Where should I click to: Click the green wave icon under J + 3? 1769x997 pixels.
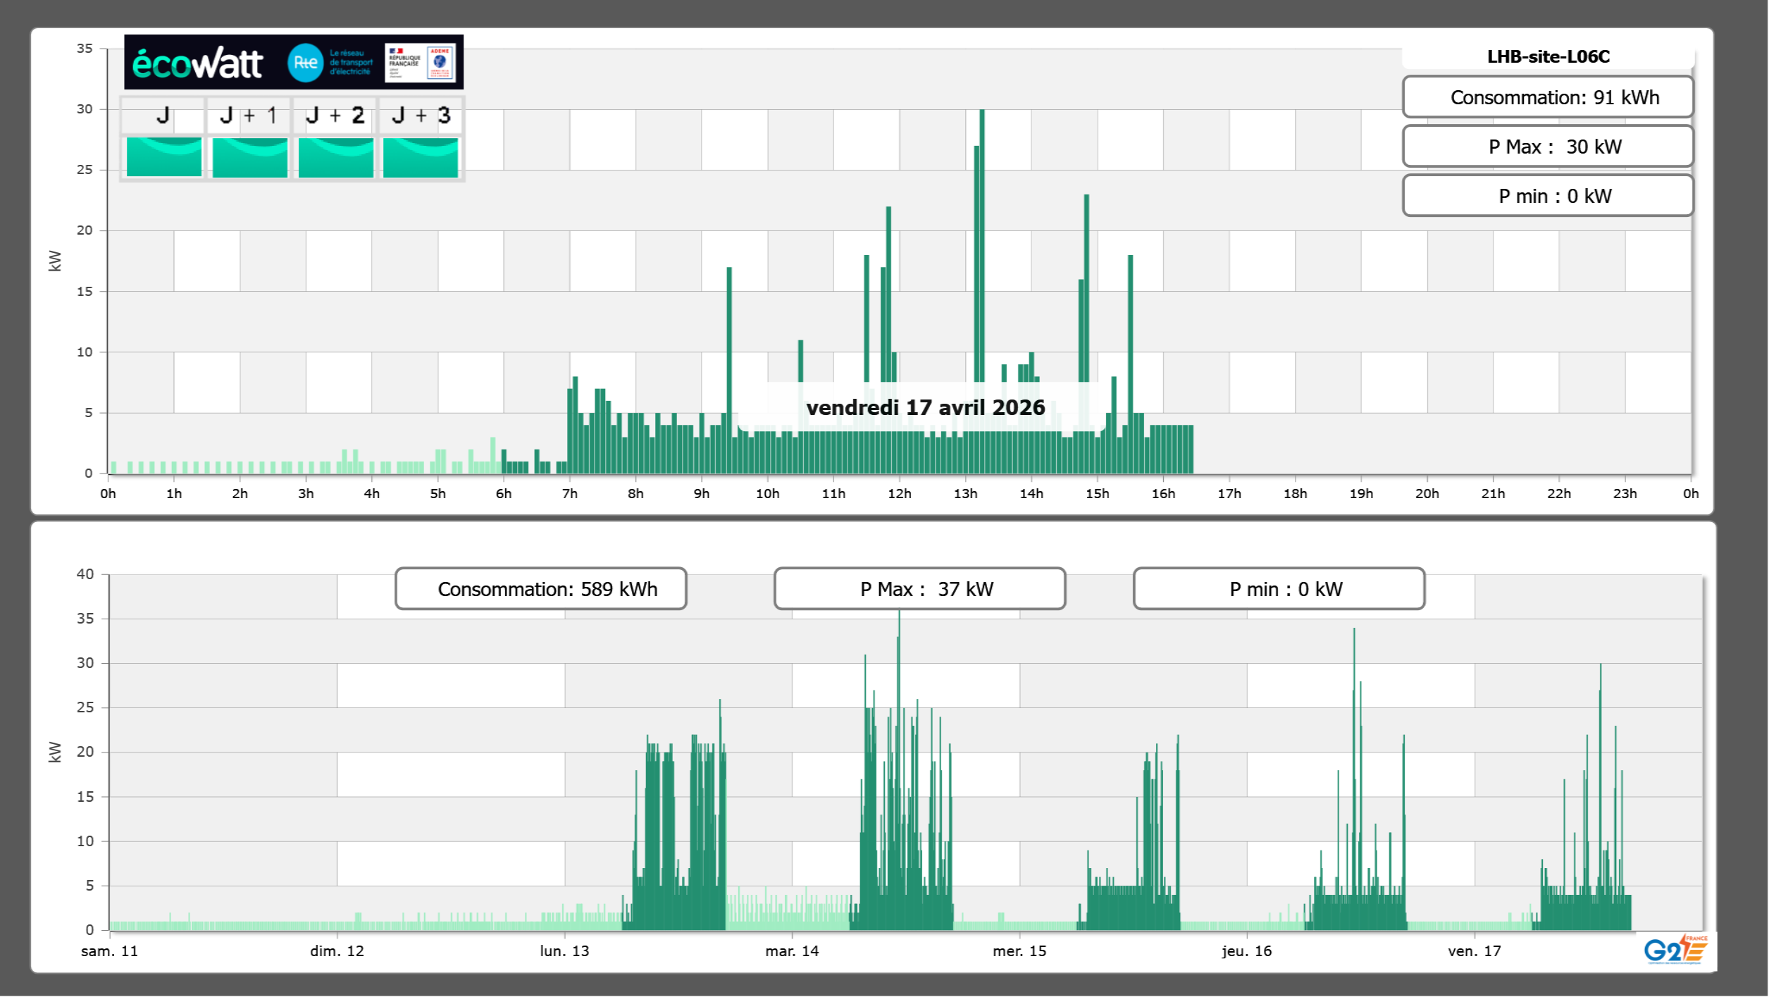tap(421, 156)
